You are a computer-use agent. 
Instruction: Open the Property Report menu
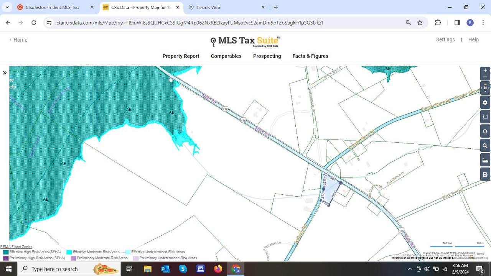(x=181, y=56)
